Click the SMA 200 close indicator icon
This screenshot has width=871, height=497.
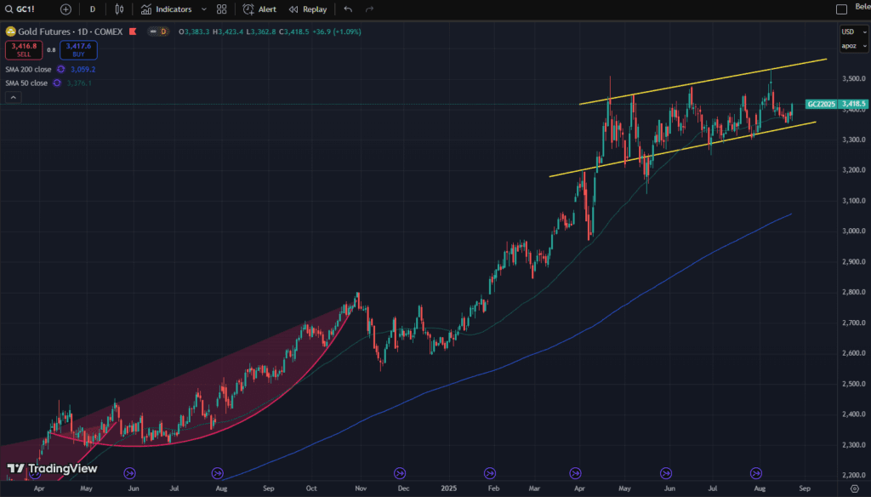60,69
